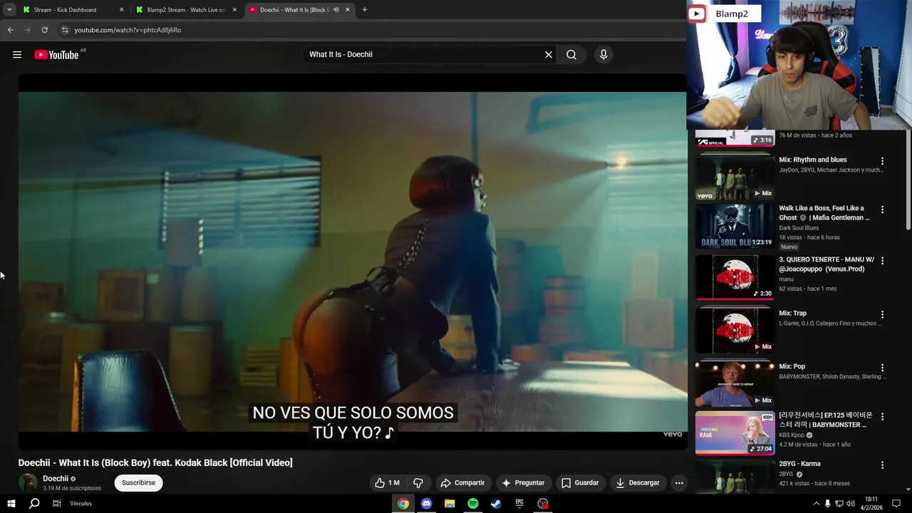
Task: Open the Windows Start menu
Action: (11, 504)
